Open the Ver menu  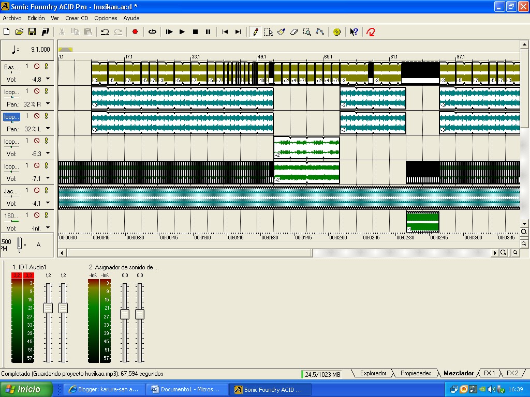click(x=55, y=18)
